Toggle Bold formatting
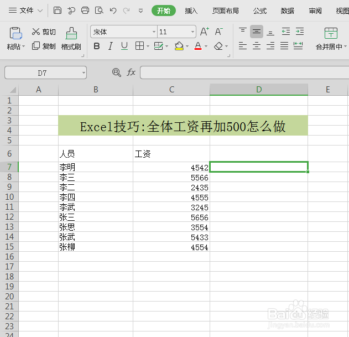This screenshot has width=349, height=337. [97, 46]
